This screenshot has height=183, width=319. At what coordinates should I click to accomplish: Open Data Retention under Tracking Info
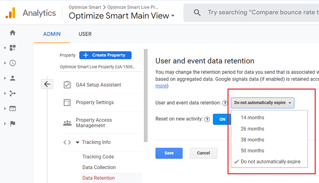(98, 178)
